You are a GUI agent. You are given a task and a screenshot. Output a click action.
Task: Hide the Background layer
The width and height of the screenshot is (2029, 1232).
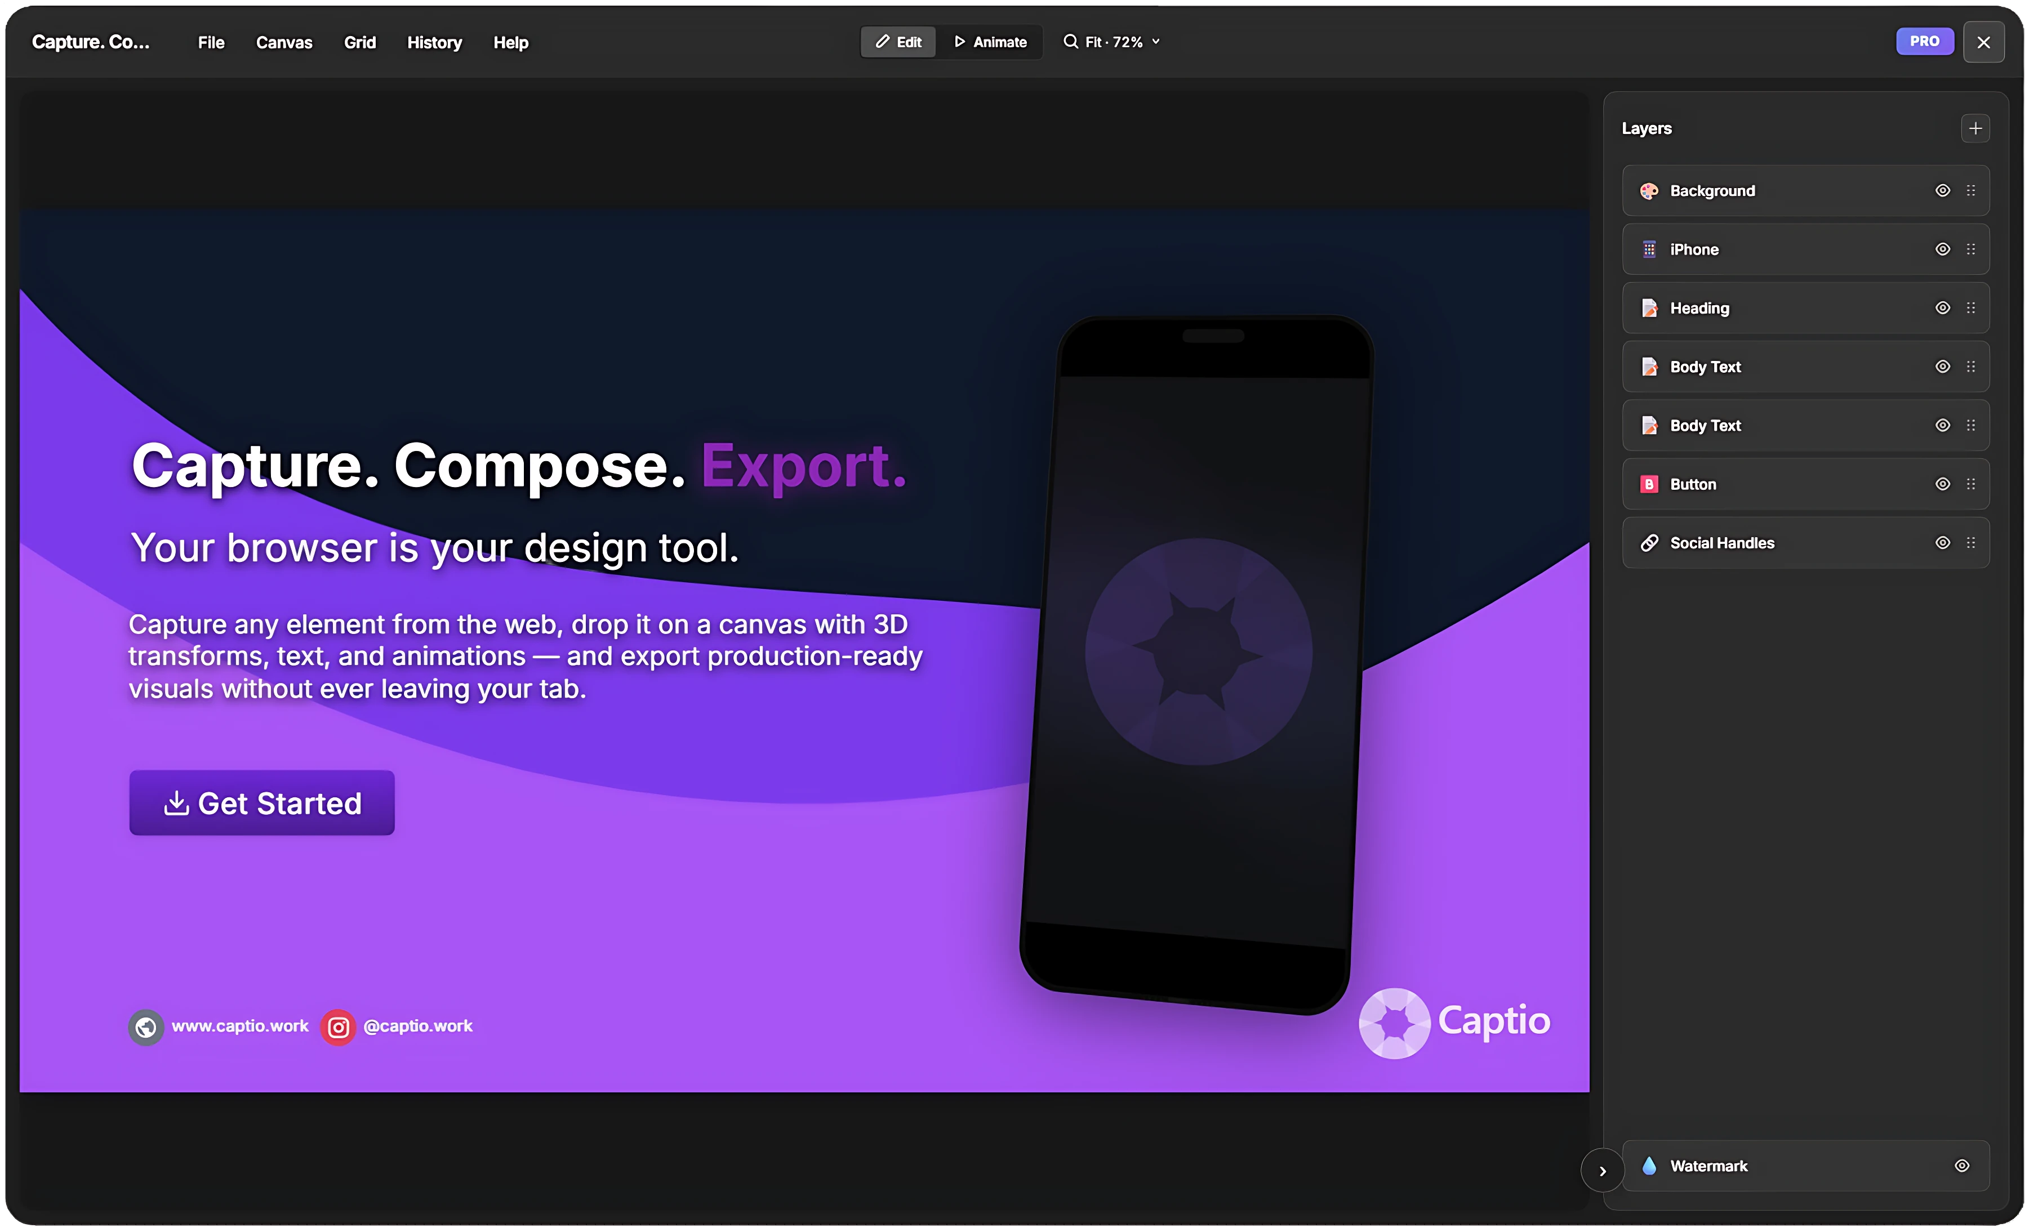[1942, 190]
